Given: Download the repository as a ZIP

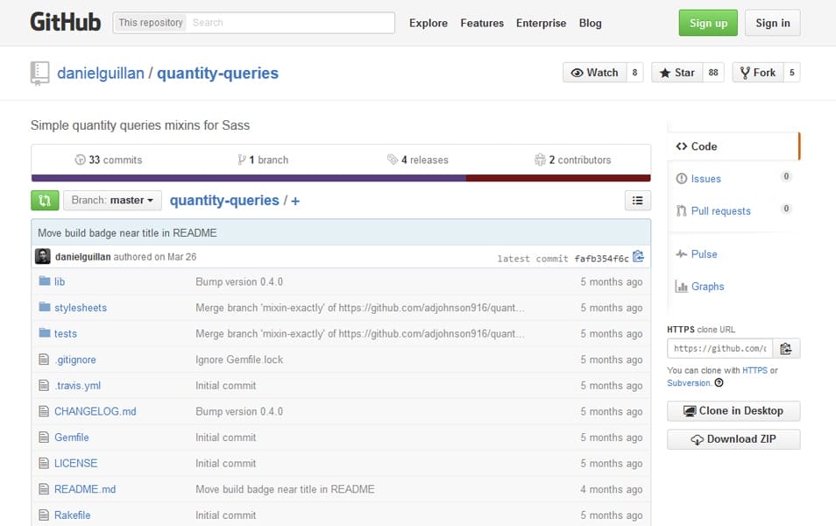Looking at the screenshot, I should [733, 439].
